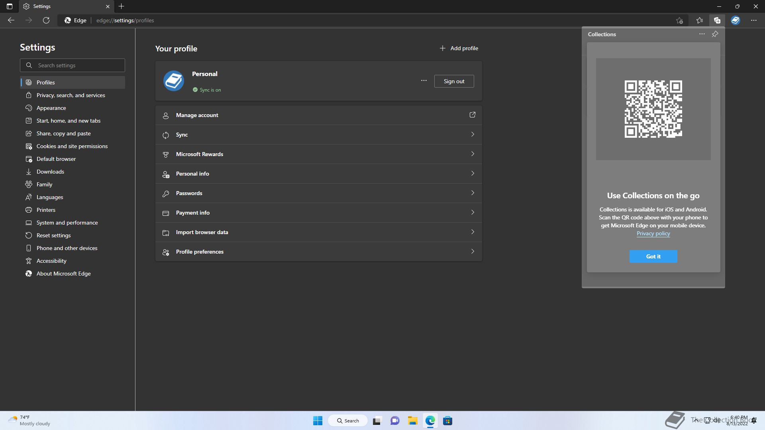Open Family settings
The height and width of the screenshot is (430, 765).
click(73, 184)
